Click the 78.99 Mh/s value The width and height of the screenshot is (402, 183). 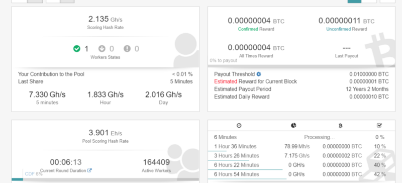click(297, 147)
